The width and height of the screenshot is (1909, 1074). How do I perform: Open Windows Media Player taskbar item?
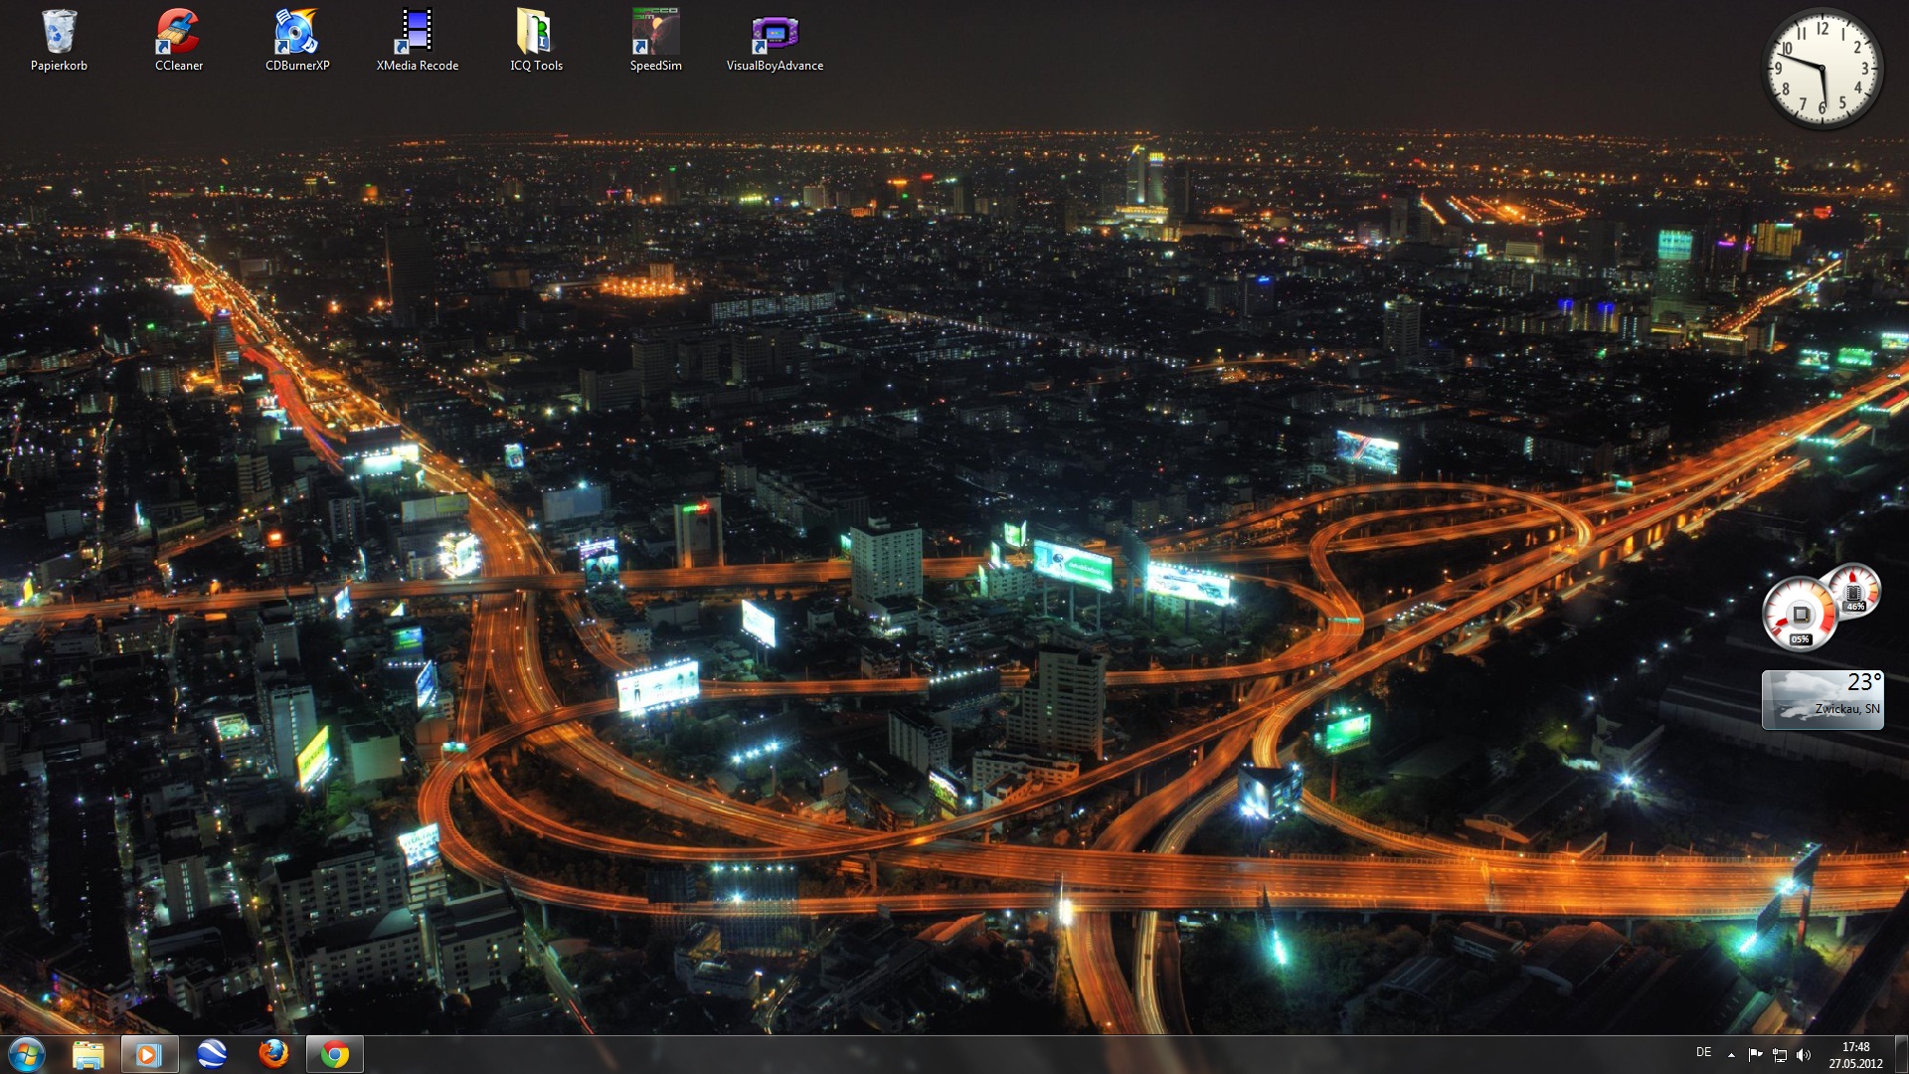[x=149, y=1054]
